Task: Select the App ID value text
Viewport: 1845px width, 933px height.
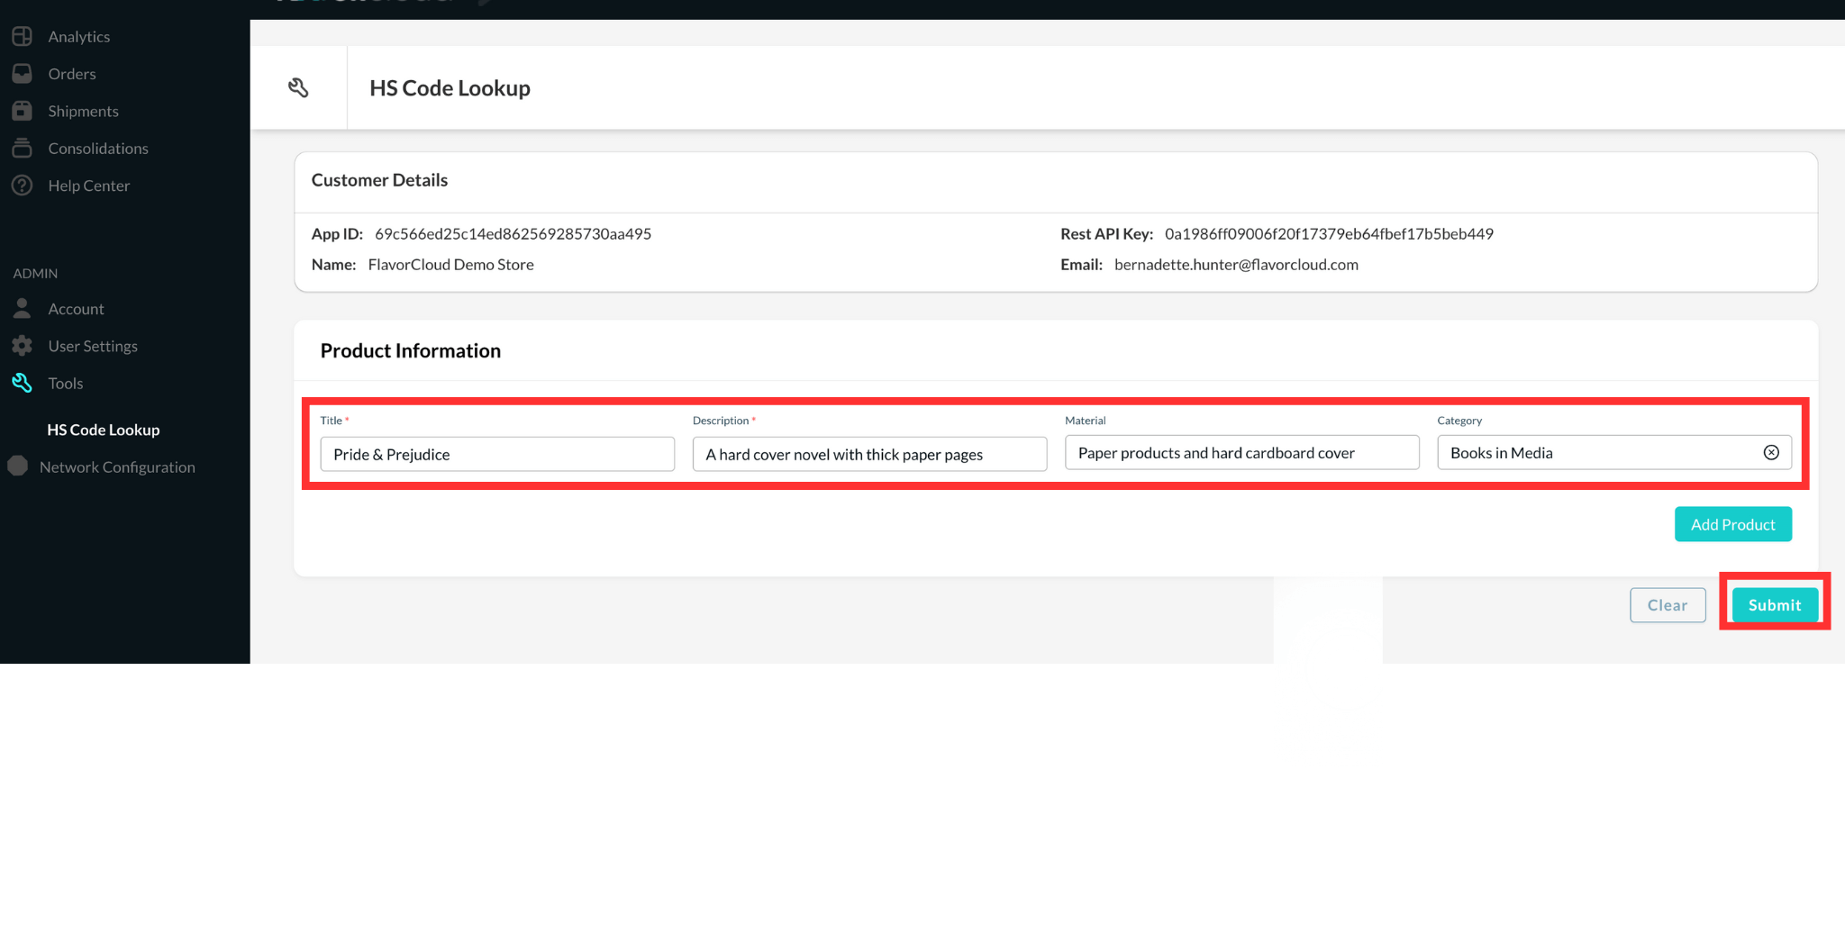Action: tap(513, 233)
